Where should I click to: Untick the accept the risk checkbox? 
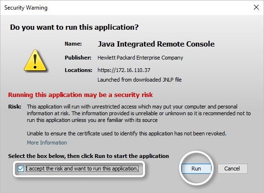pos(21,169)
